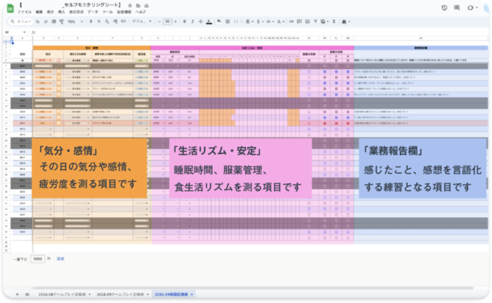Select the paint format roller icon
The height and width of the screenshot is (303, 492).
point(61,22)
